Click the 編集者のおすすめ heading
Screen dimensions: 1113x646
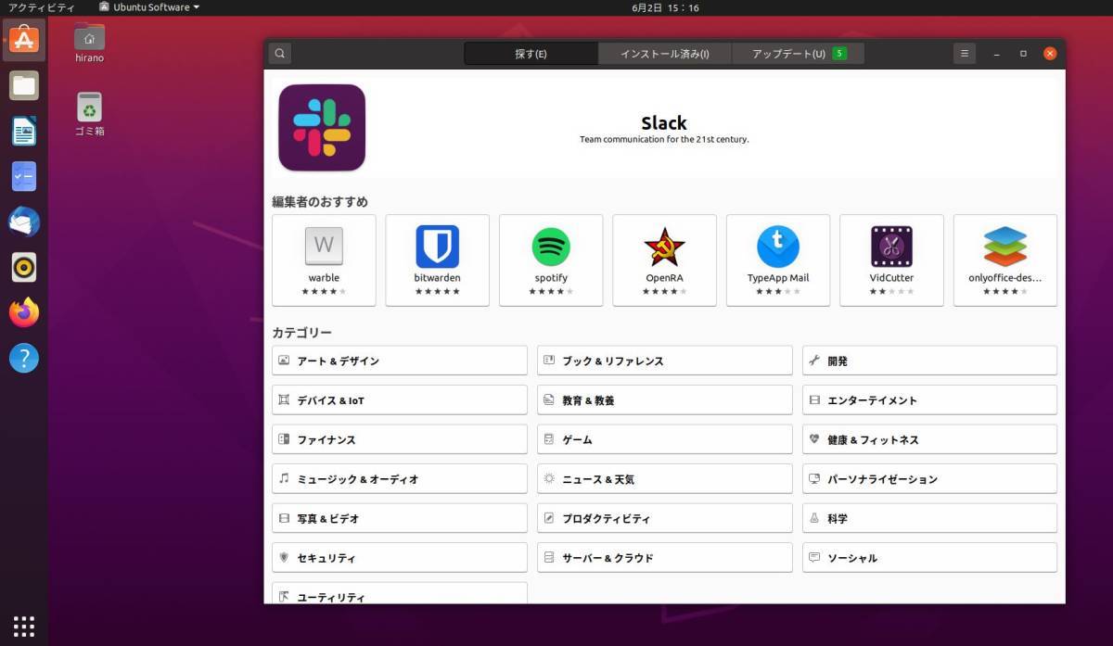pos(320,201)
